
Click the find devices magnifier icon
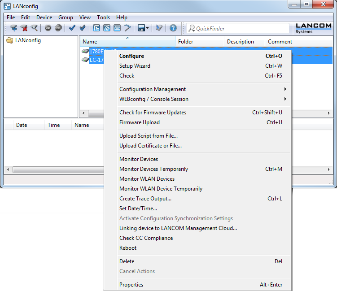click(x=34, y=28)
